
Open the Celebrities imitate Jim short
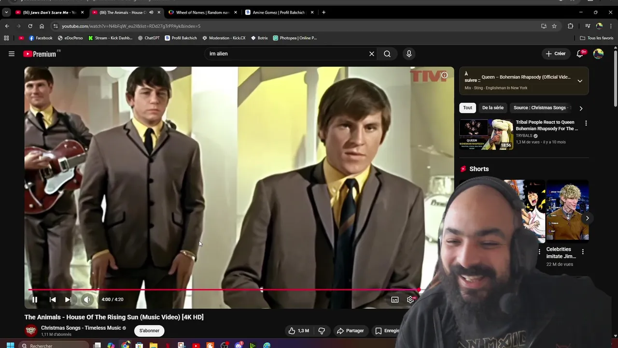point(567,210)
